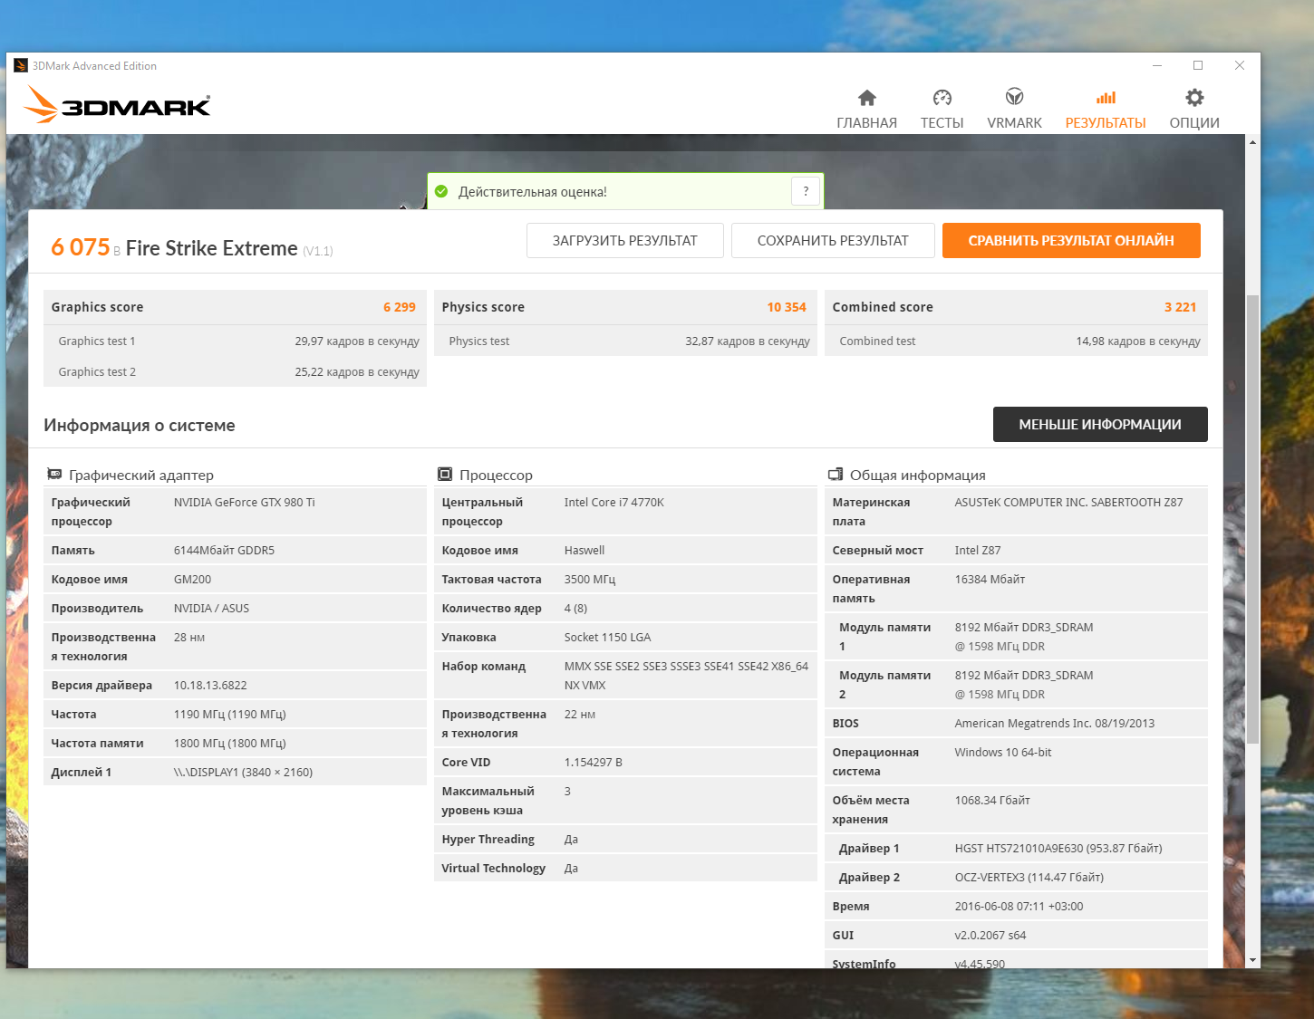Click the general information monitor icon
This screenshot has height=1019, width=1314.
pyautogui.click(x=836, y=474)
